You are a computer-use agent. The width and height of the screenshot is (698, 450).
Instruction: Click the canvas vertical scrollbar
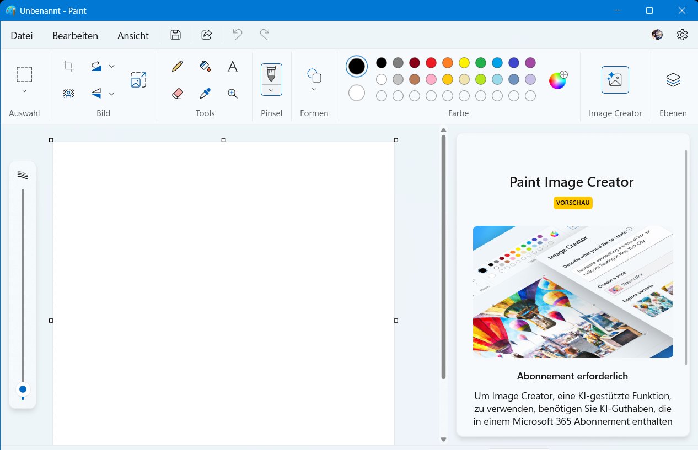(x=443, y=257)
